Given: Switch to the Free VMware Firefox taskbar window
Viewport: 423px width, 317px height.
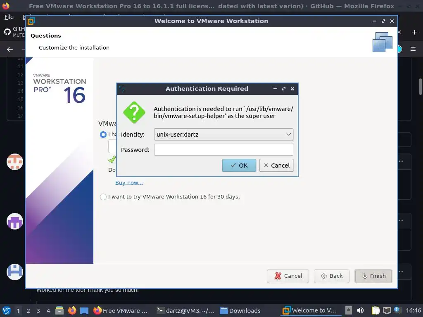Looking at the screenshot, I should [121, 310].
